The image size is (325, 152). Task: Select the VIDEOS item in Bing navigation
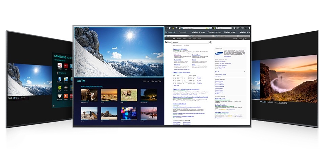[x=185, y=39]
